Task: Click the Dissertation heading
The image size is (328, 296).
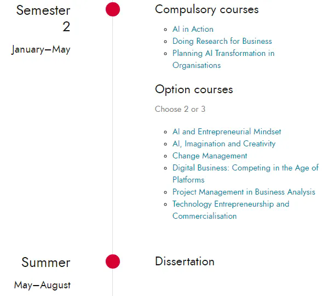Action: coord(185,261)
